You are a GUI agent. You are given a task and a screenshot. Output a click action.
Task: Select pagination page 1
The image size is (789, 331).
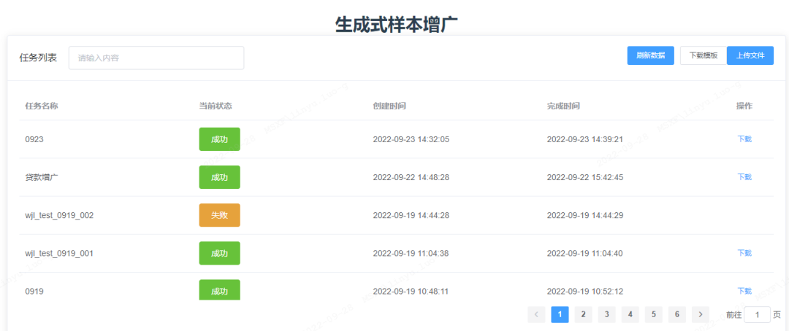560,314
